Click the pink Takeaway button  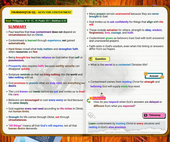point(154,115)
